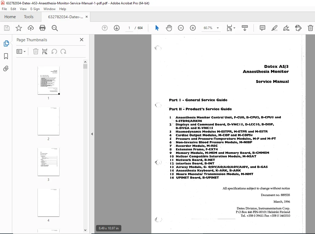Click 'Extension Frame, F-EXT4' line
This screenshot has width=315, height=234.
click(x=197, y=149)
